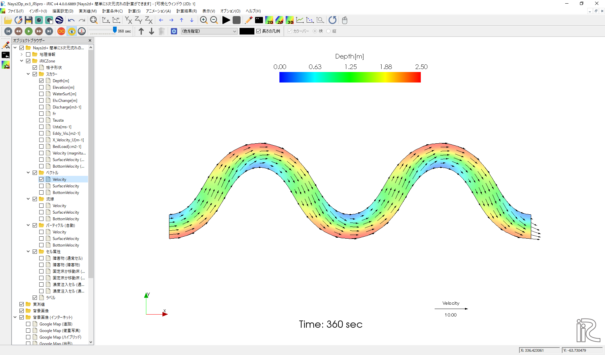Open the solver console window
605x355 pixels.
click(259, 20)
